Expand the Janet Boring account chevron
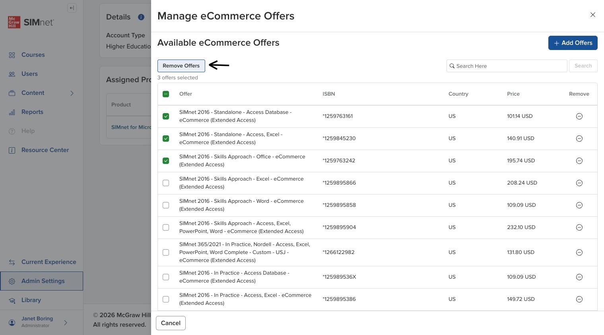 tap(66, 323)
